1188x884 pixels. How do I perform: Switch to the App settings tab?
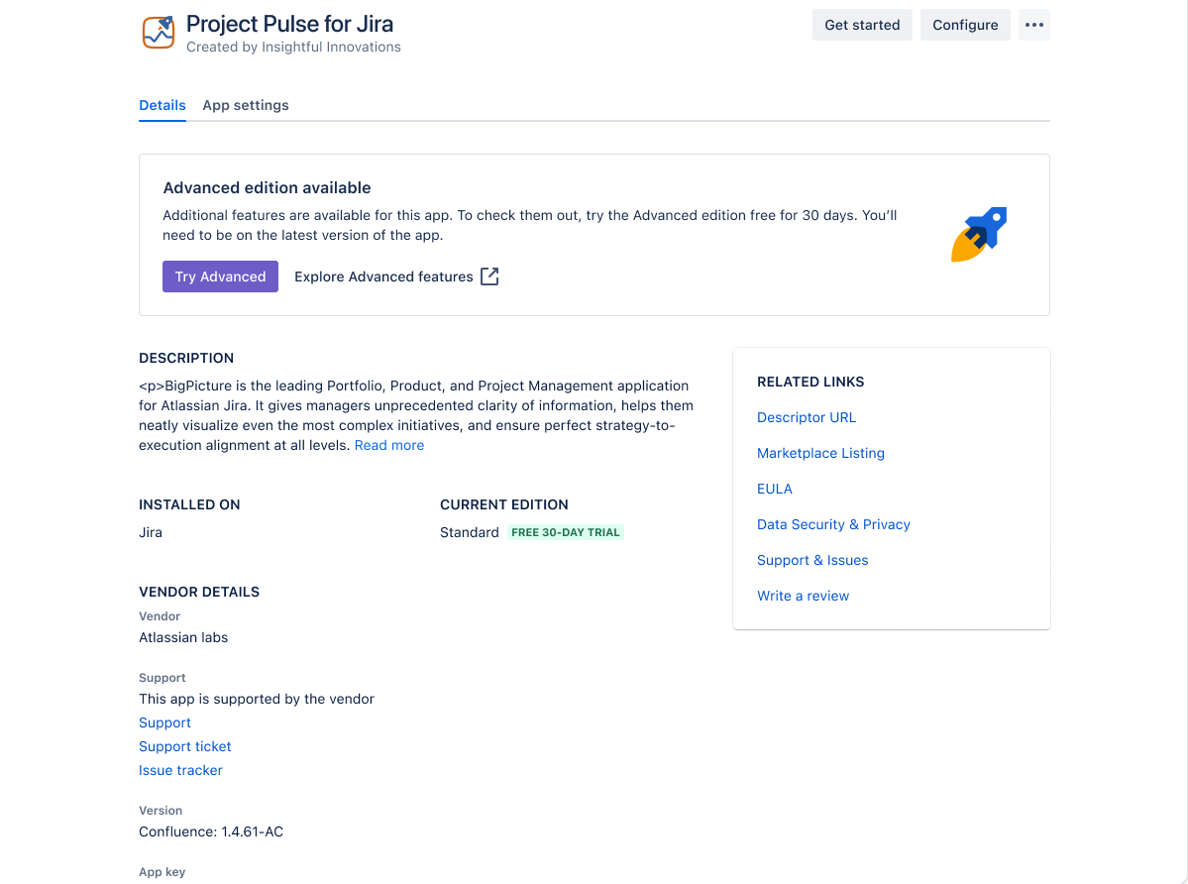246,105
